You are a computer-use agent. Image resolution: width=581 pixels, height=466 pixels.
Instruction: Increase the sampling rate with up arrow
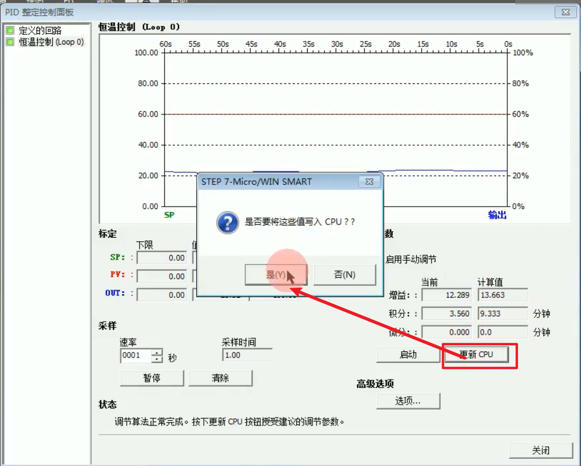click(x=157, y=352)
